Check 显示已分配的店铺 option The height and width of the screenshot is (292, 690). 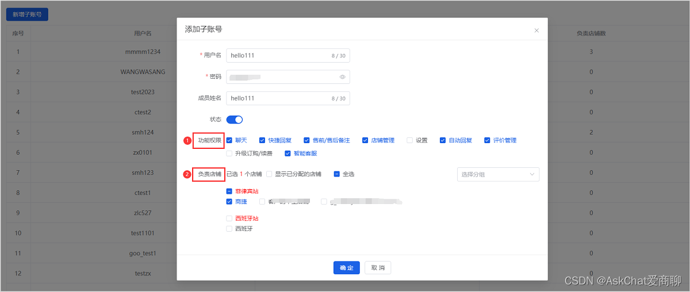[269, 174]
